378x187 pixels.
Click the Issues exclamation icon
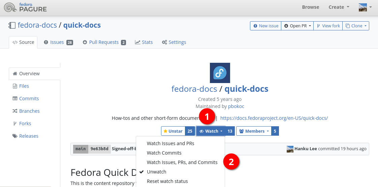point(46,42)
